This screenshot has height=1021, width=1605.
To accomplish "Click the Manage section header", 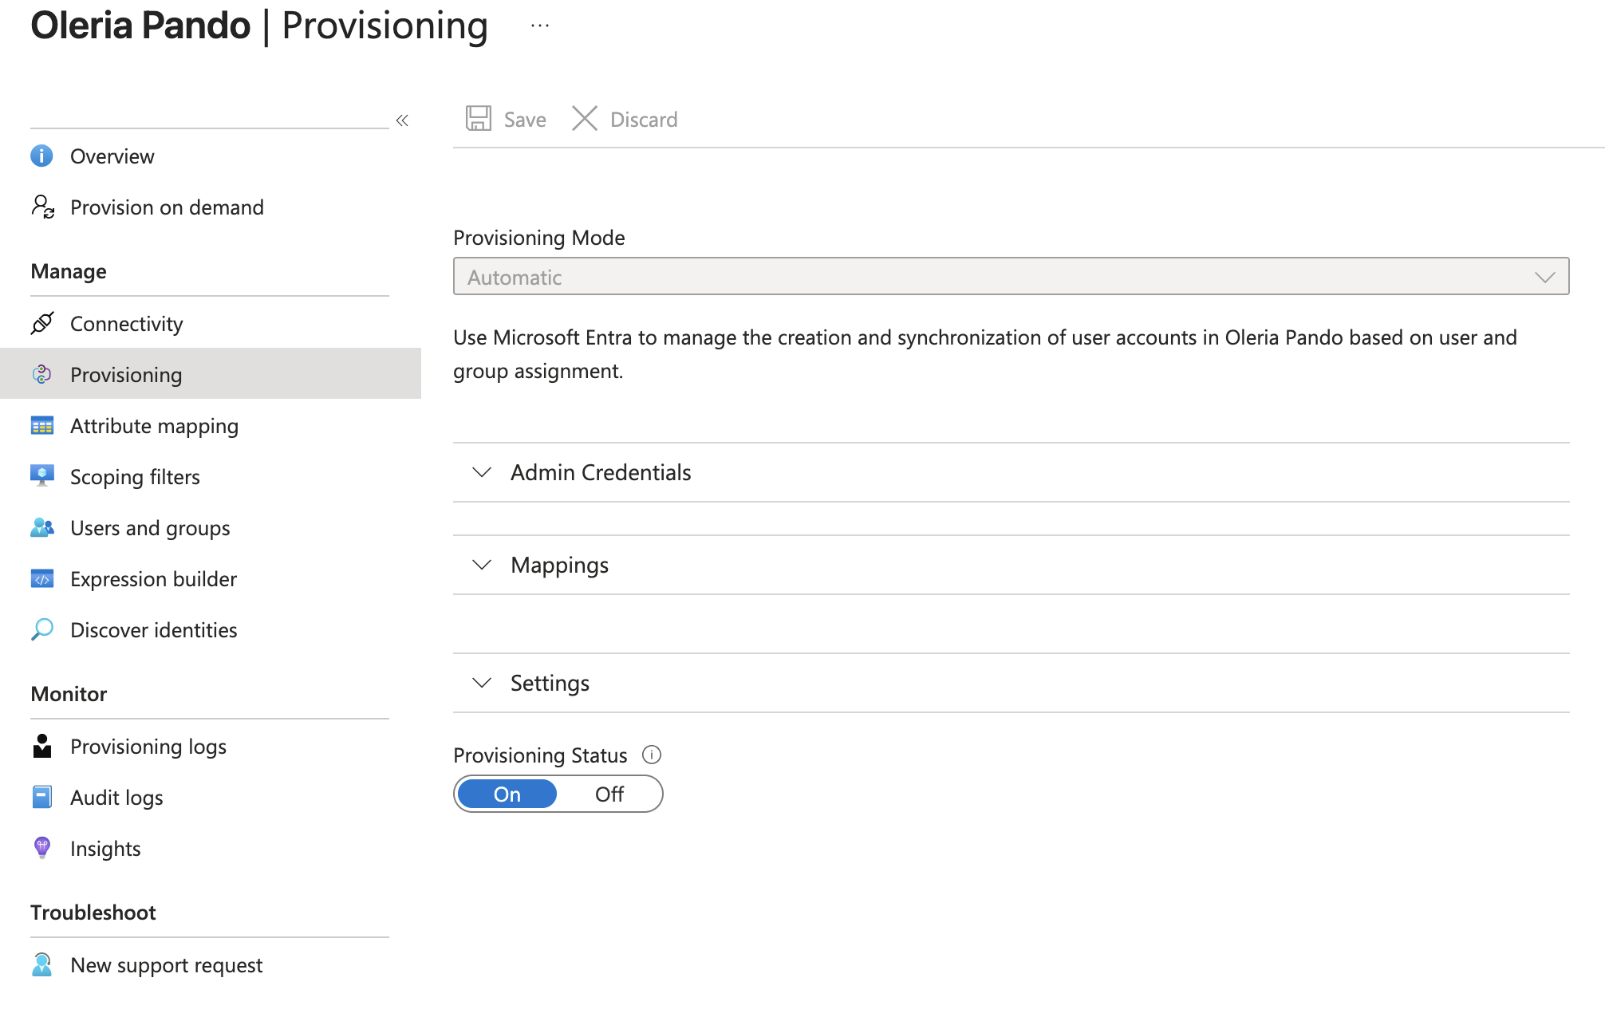I will 69,271.
